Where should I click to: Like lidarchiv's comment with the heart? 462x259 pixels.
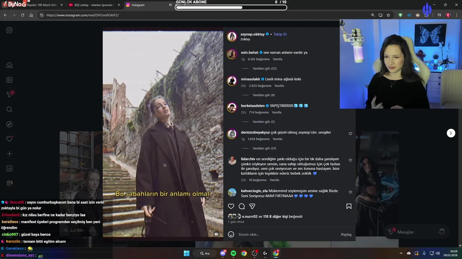pyautogui.click(x=350, y=160)
